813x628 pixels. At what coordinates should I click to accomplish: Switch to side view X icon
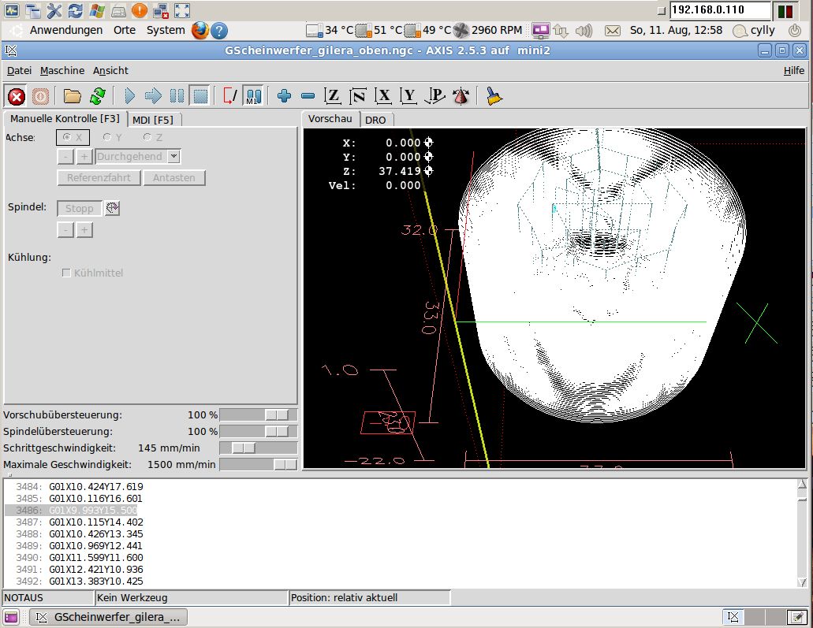click(383, 96)
